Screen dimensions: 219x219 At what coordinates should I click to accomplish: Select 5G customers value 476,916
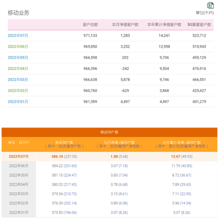(199, 69)
